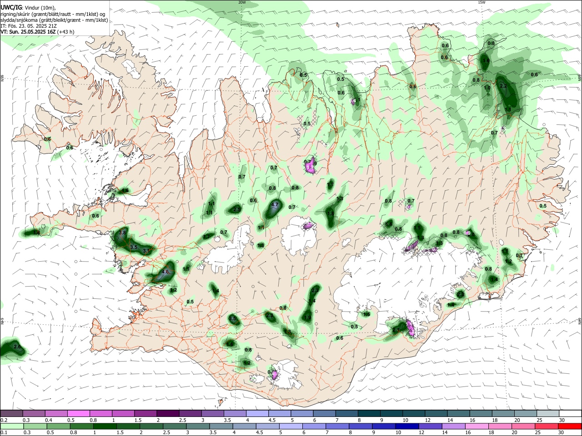Click the '12' label in the rain legend

point(421,433)
